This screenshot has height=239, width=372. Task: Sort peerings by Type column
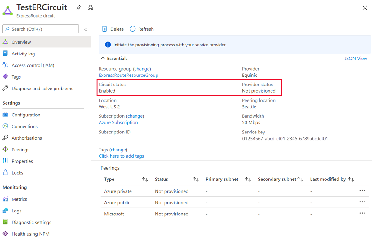tap(145, 179)
